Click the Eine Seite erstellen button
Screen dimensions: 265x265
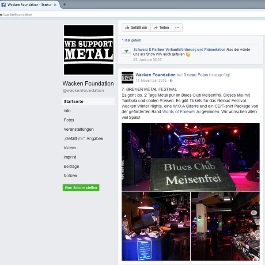tap(81, 188)
